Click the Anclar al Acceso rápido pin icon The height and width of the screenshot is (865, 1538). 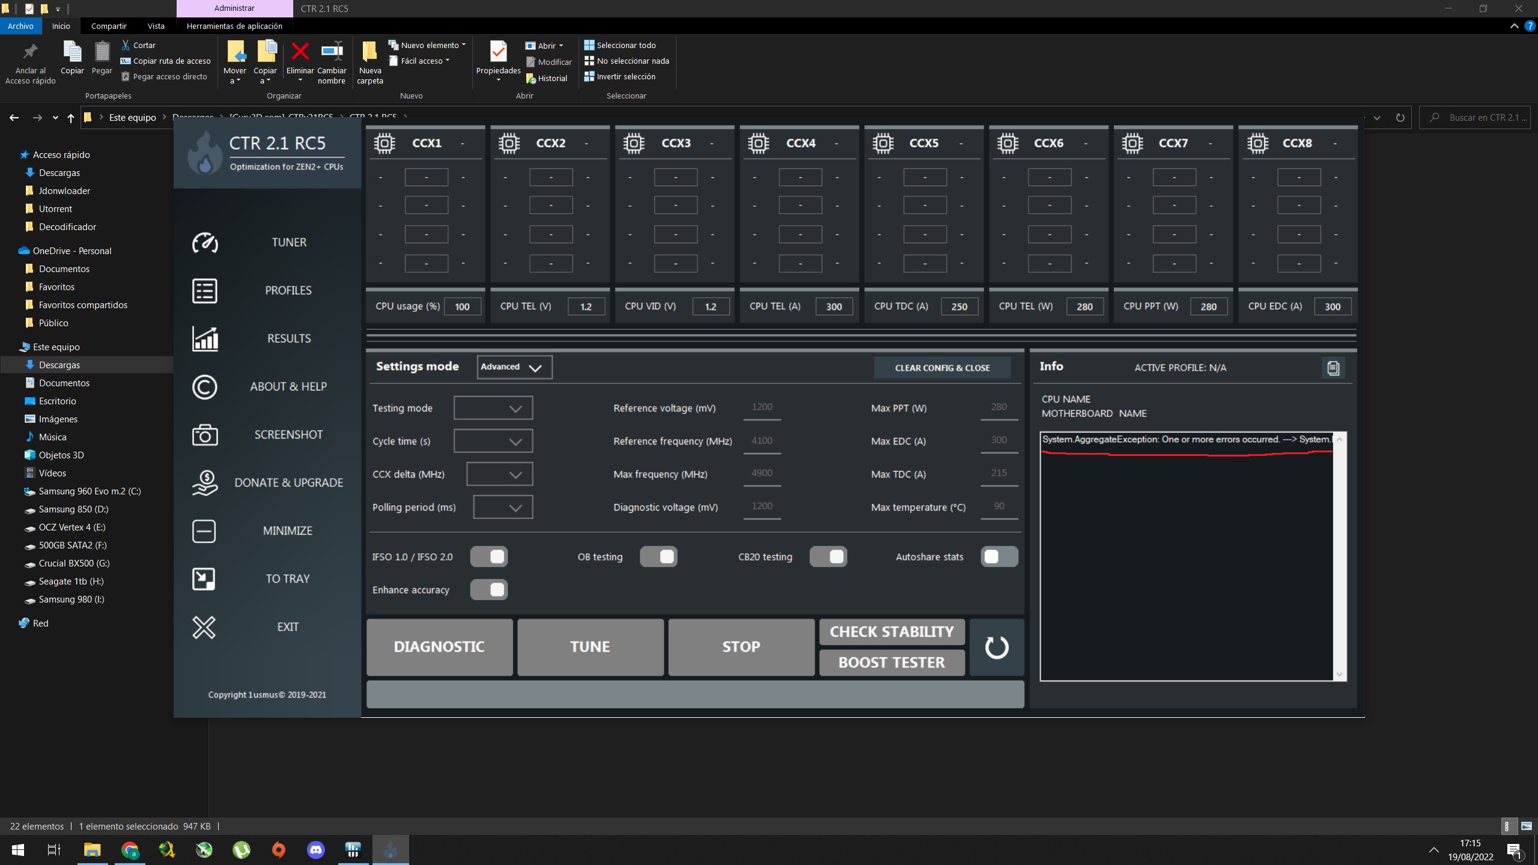coord(30,52)
